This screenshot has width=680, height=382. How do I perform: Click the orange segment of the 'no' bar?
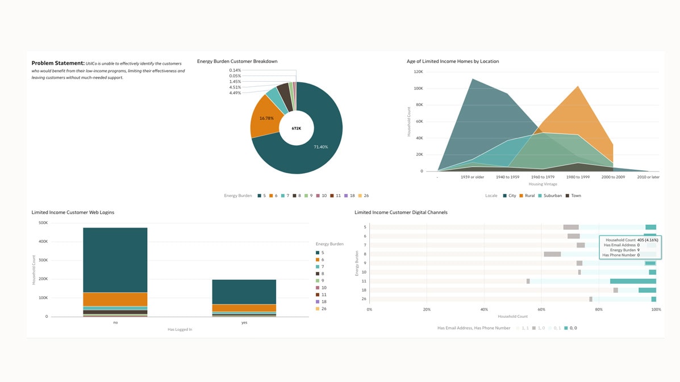[x=115, y=299]
